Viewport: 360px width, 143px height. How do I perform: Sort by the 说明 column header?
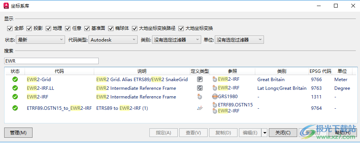[142, 71]
